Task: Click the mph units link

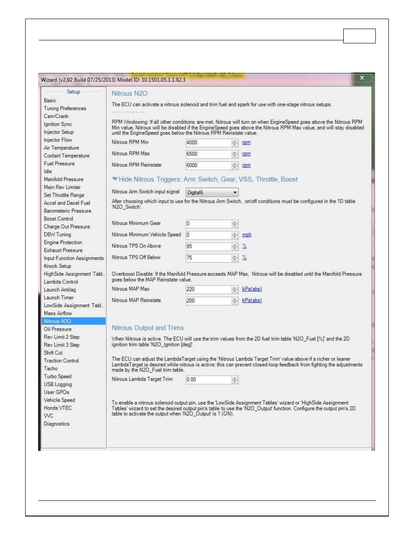Action: pos(246,235)
